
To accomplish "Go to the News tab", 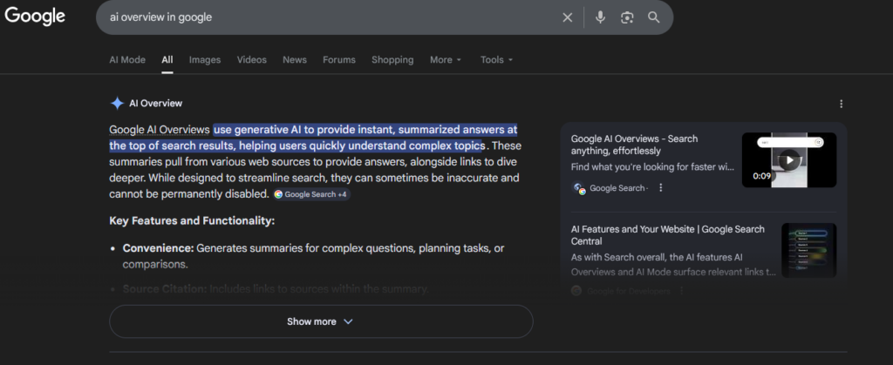I will 295,60.
